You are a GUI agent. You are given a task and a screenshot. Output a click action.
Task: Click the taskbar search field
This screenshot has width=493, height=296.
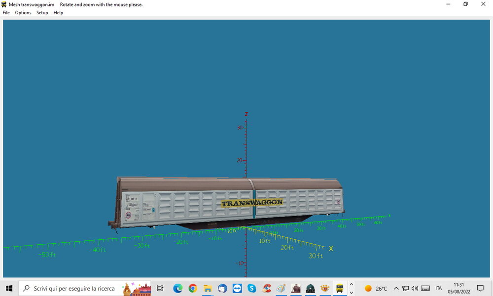tap(85, 288)
